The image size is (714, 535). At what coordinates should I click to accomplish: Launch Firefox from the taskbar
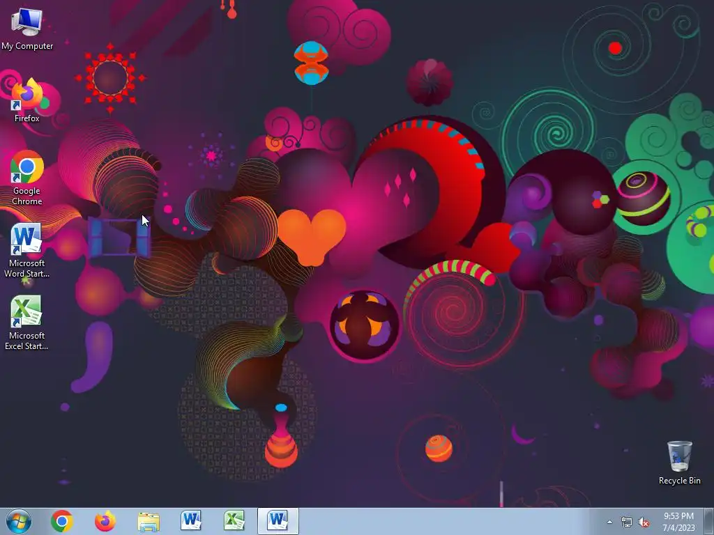105,521
